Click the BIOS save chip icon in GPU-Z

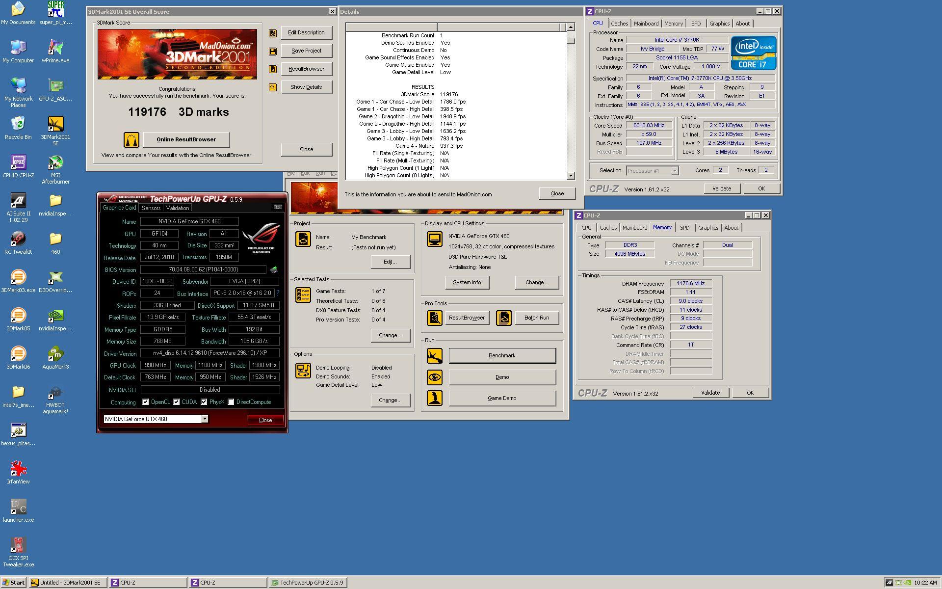pyautogui.click(x=274, y=269)
